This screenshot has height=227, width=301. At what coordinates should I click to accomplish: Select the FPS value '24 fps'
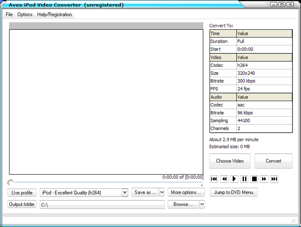[264, 89]
